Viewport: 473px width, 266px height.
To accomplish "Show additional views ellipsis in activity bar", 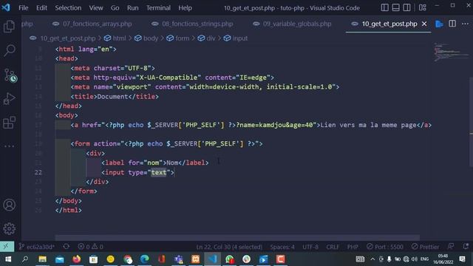I will [9, 146].
